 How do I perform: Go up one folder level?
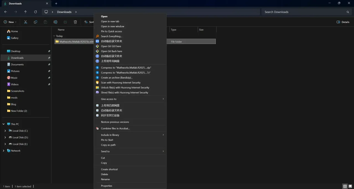point(25,12)
